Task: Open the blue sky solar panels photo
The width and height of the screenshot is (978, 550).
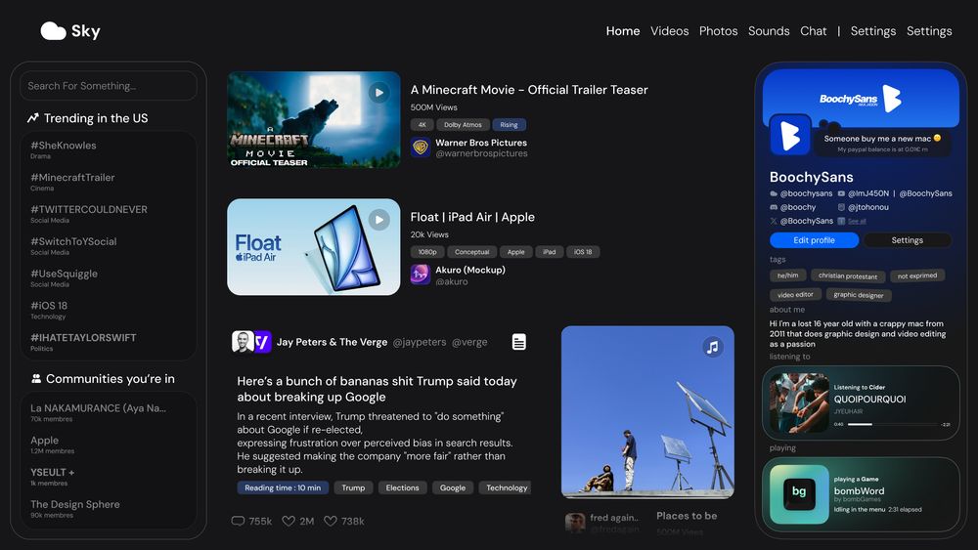Action: point(647,411)
